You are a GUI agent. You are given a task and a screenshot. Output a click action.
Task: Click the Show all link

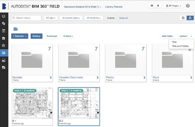(123, 18)
